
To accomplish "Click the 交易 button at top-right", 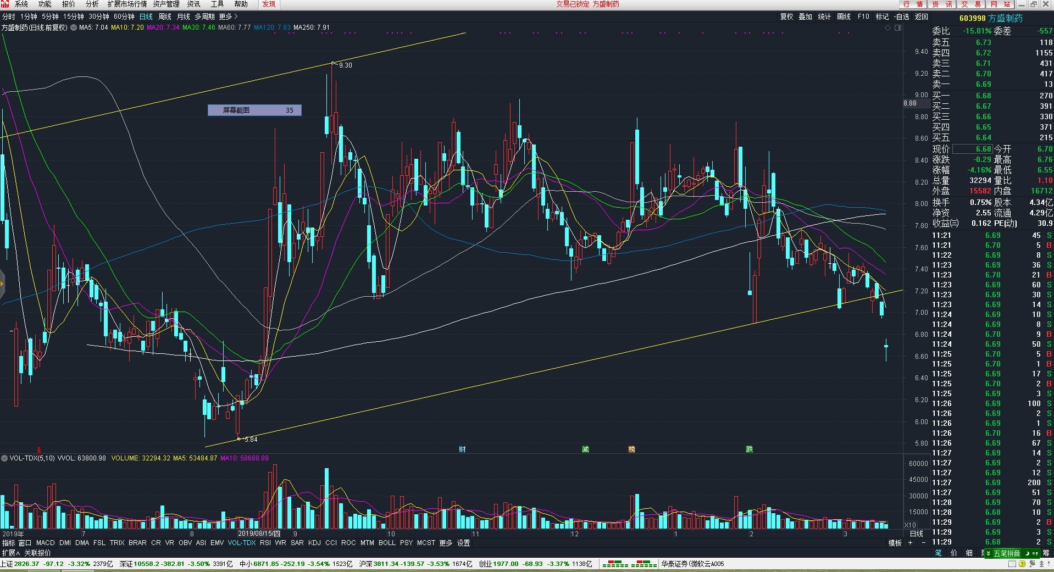I will click(x=971, y=4).
